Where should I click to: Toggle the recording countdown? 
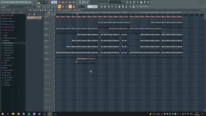click(67, 2)
